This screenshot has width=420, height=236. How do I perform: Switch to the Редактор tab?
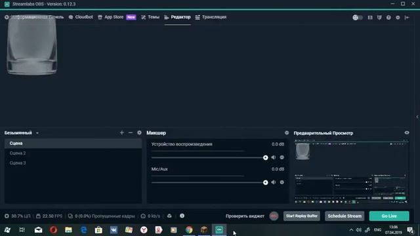pos(178,17)
